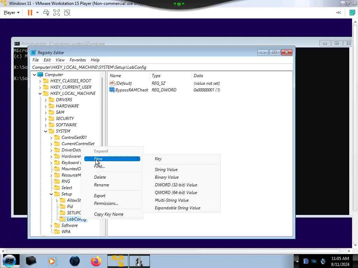Select Expandable String Value in submenu
Screen dimensions: 358x268
coord(181,208)
